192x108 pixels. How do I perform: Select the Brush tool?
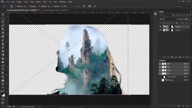(x=3, y=40)
